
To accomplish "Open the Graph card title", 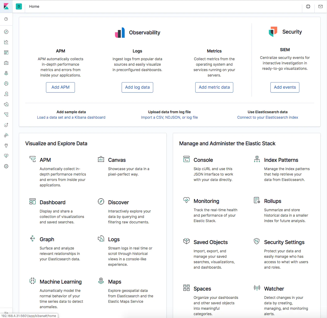I will click(47, 239).
